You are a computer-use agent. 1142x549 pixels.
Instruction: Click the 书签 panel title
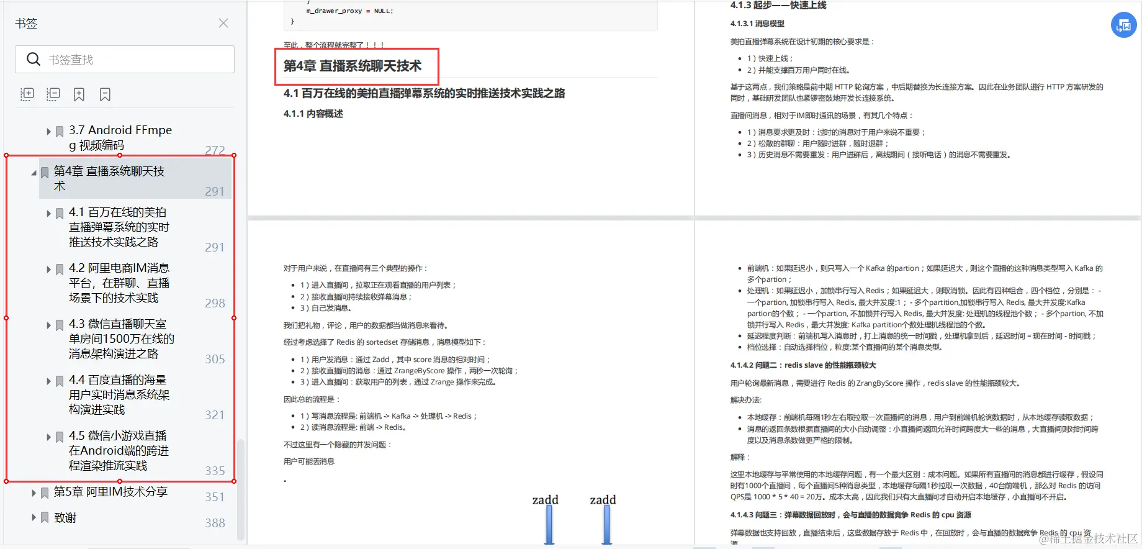pyautogui.click(x=26, y=23)
